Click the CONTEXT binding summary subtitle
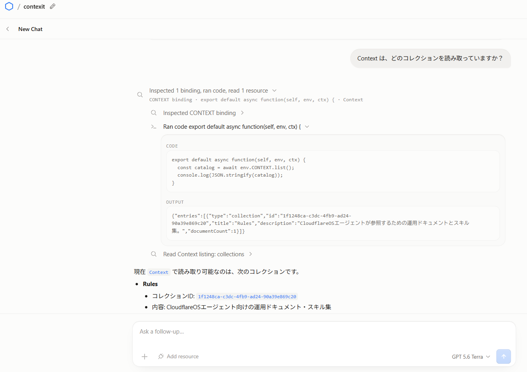Viewport: 527px width, 372px height. click(x=256, y=100)
